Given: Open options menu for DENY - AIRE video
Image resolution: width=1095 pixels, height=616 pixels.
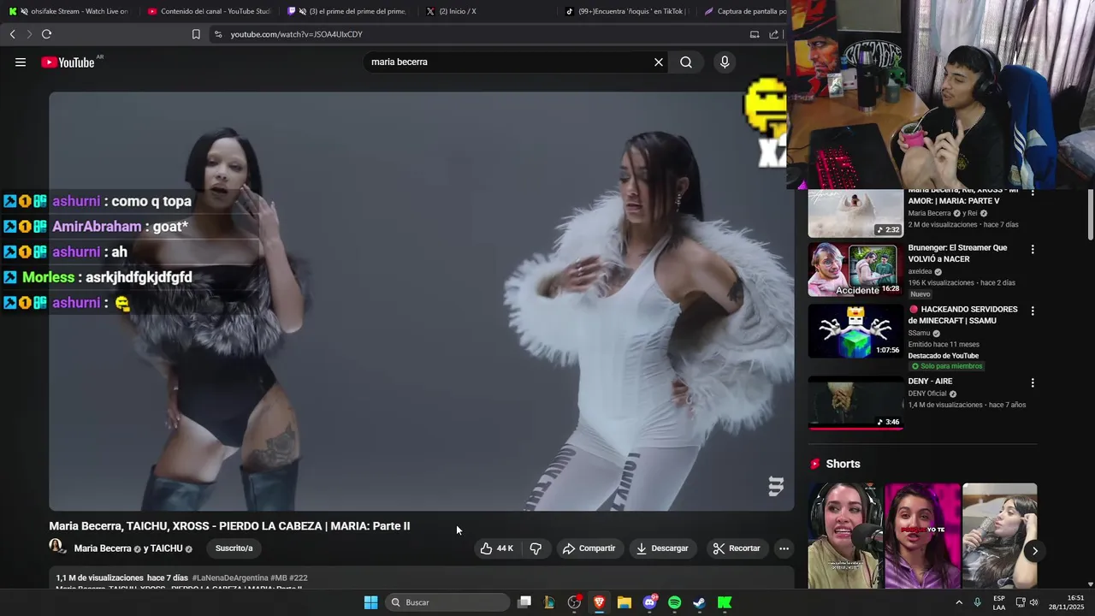Looking at the screenshot, I should click(1033, 382).
